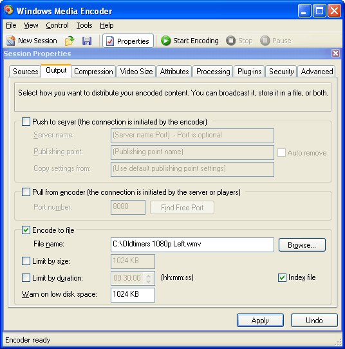The image size is (345, 349).
Task: Uncheck the Index file checkbox
Action: [x=282, y=277]
